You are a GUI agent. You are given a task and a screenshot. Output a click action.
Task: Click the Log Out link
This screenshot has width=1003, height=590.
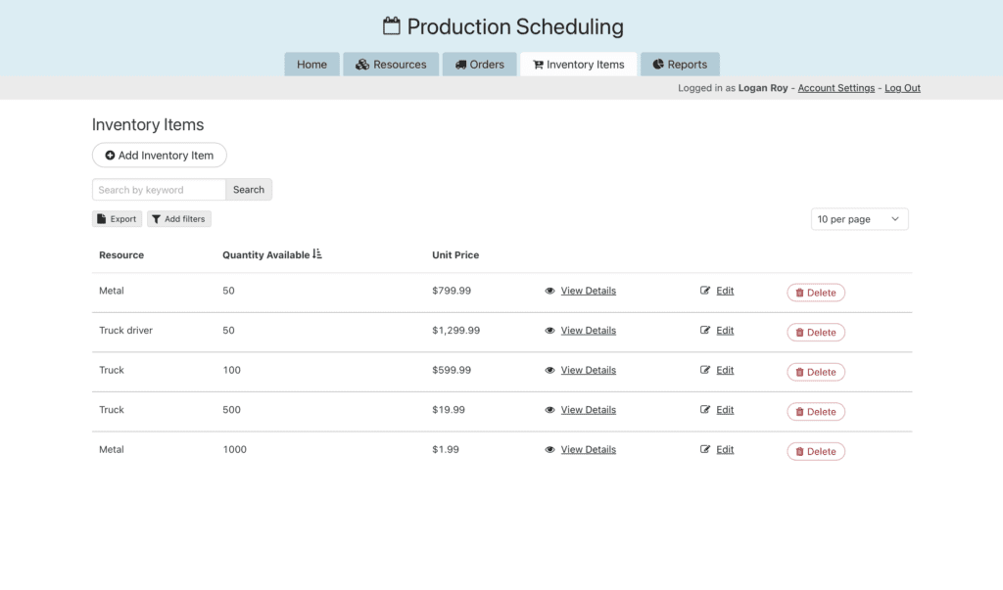902,88
